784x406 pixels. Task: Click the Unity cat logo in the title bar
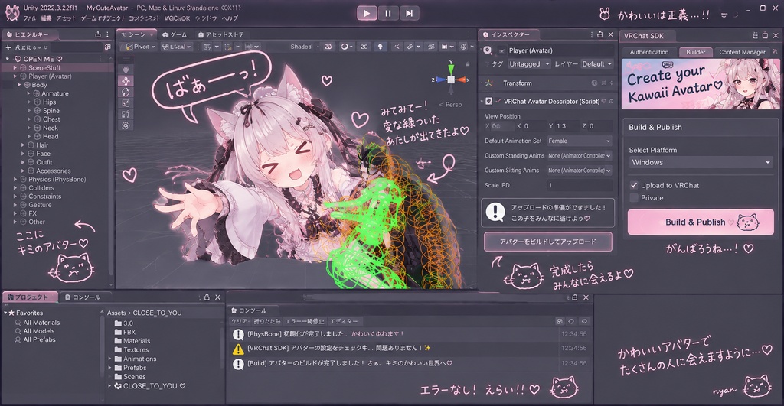pos(12,12)
